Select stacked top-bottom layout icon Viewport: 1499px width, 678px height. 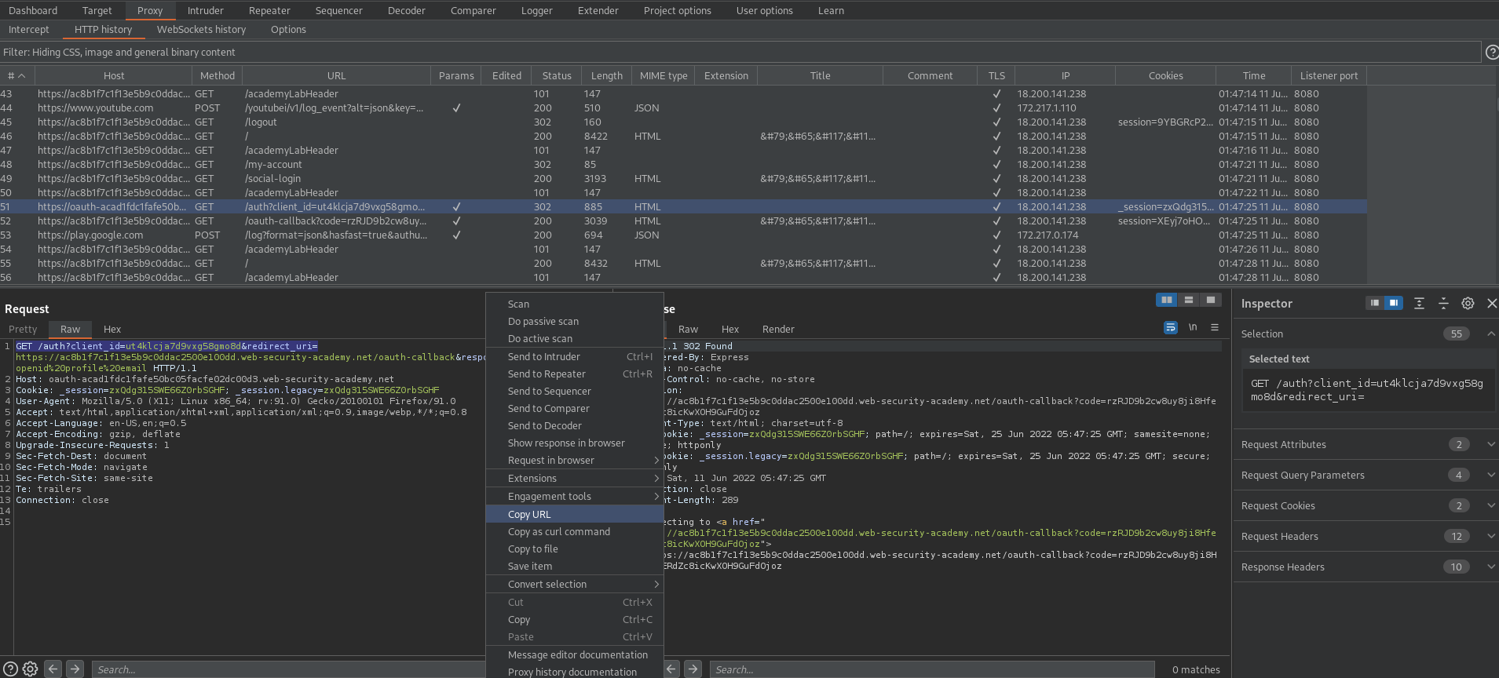tap(1189, 300)
